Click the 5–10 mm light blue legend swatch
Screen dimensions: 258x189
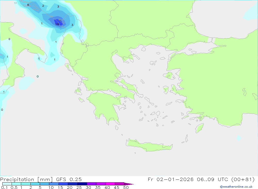[x=44, y=184]
